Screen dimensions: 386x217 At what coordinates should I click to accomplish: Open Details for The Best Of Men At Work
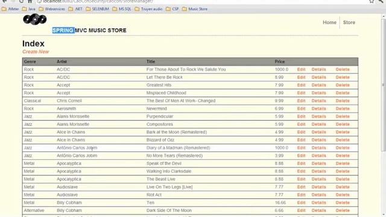pos(318,101)
